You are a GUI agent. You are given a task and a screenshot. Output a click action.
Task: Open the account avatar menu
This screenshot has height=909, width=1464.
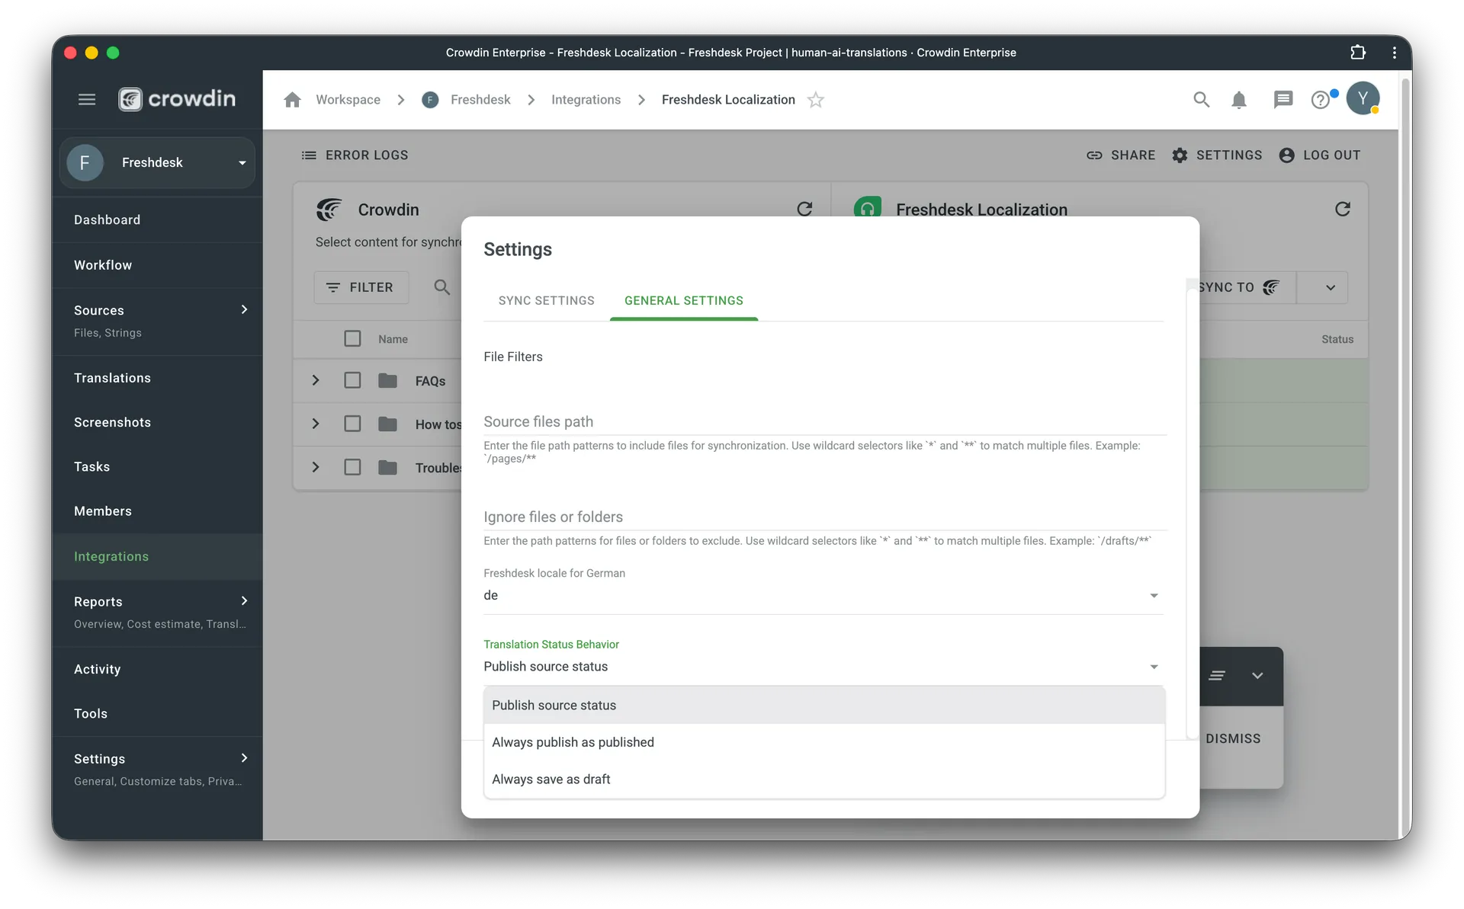click(1364, 99)
